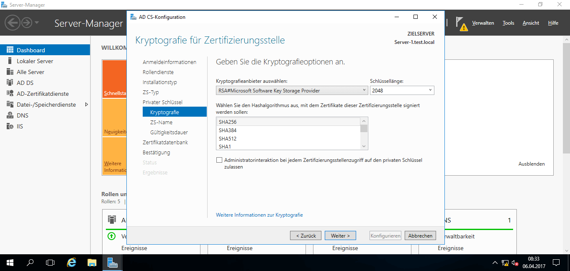Open the navigation history dropdown arrow
570x271 pixels.
(37, 23)
